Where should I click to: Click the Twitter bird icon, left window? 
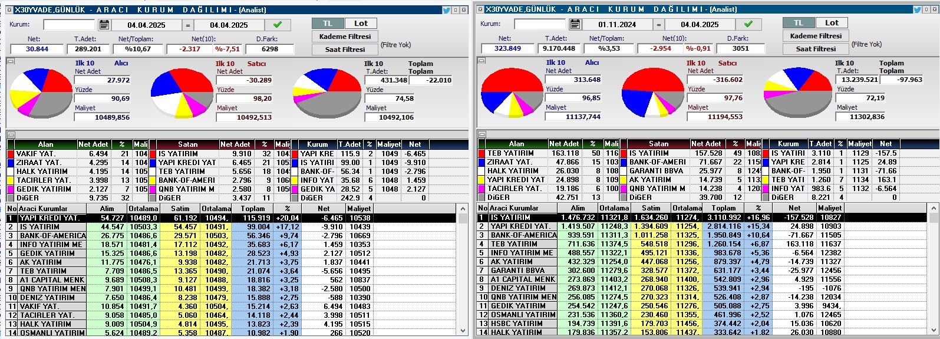coord(447,10)
